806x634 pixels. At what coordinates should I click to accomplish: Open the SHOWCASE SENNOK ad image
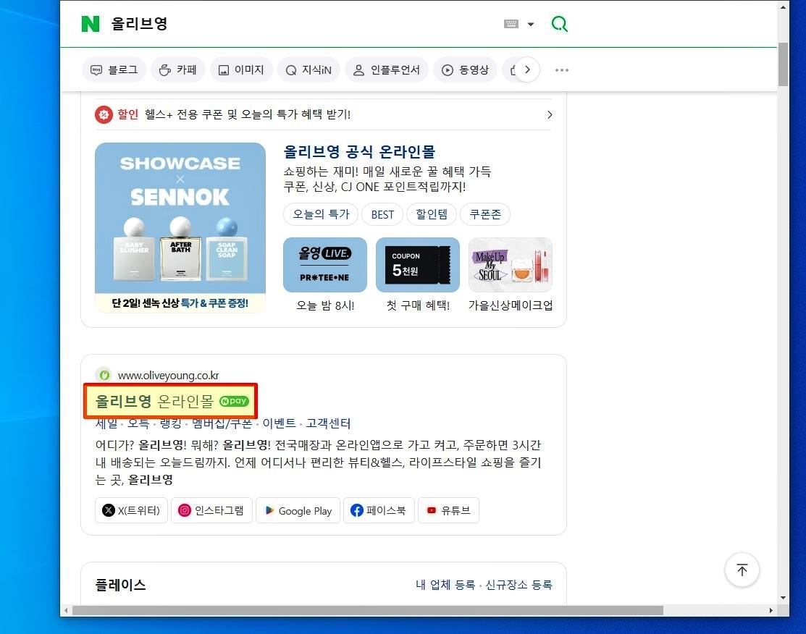pyautogui.click(x=180, y=227)
